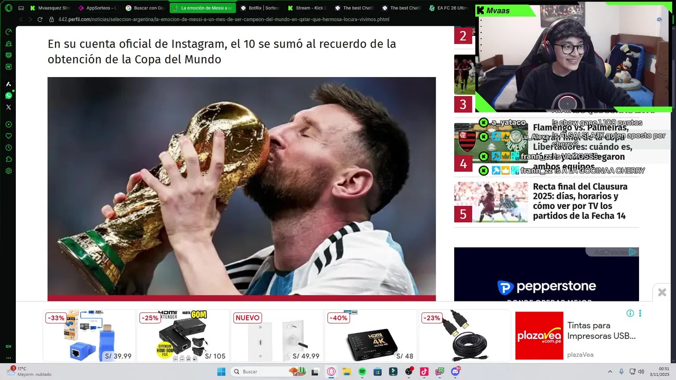Screen dimensions: 676x380
Task: Click the Messi kissing World Cup photo
Action: coord(241,186)
